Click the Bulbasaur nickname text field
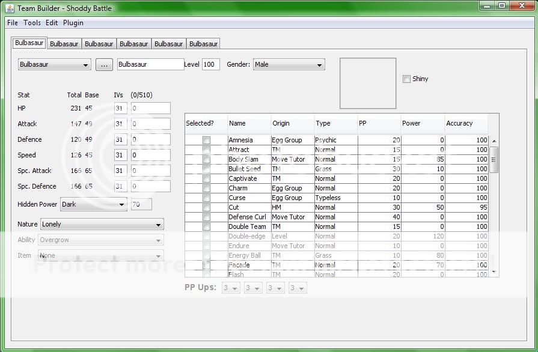 click(150, 64)
